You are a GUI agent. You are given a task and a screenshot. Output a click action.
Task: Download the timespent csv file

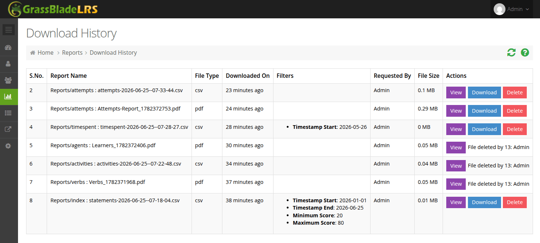click(484, 129)
